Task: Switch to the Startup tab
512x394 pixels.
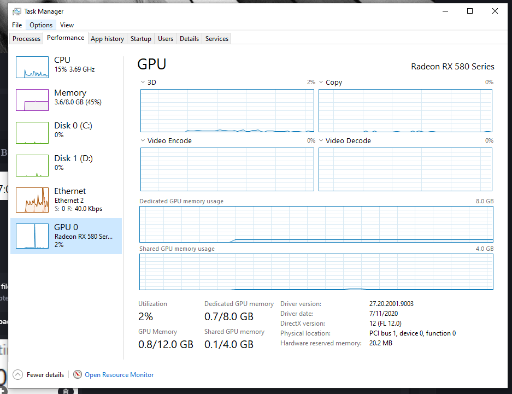Action: click(140, 39)
